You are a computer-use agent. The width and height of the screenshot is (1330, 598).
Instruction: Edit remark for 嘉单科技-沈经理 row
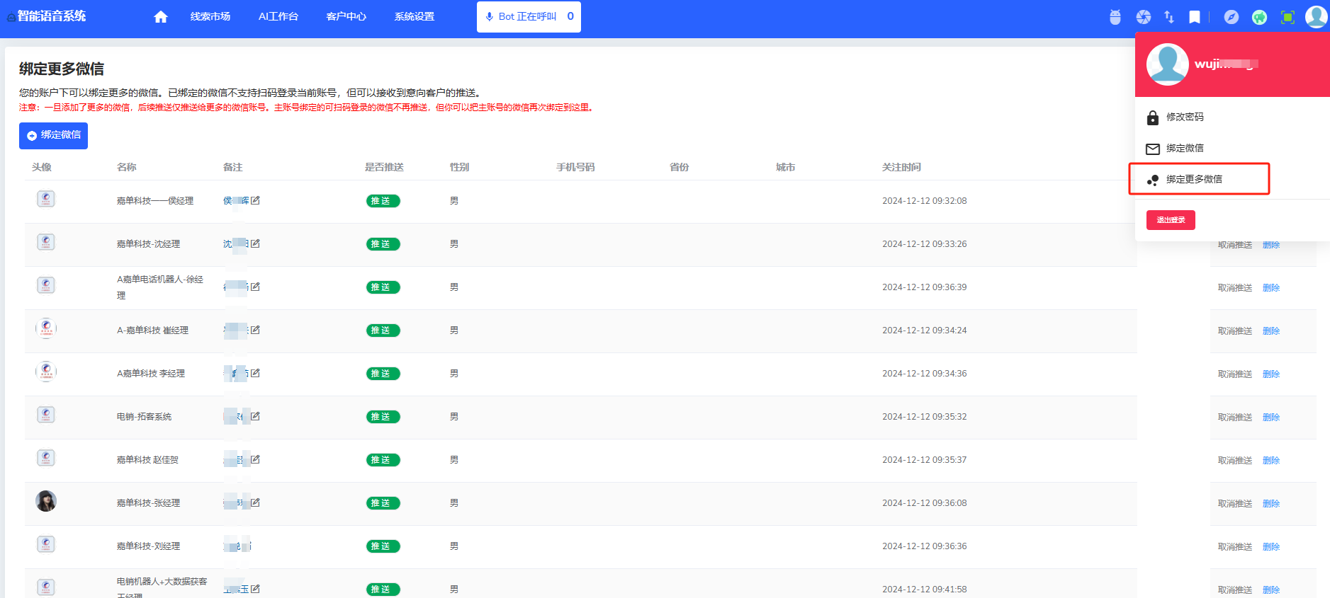(255, 243)
